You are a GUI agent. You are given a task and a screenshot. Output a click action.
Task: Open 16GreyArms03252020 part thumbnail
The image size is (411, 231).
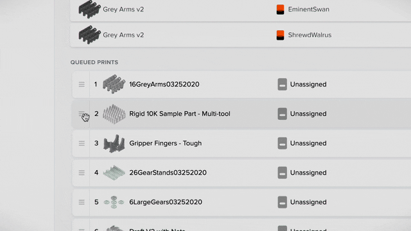coord(114,84)
